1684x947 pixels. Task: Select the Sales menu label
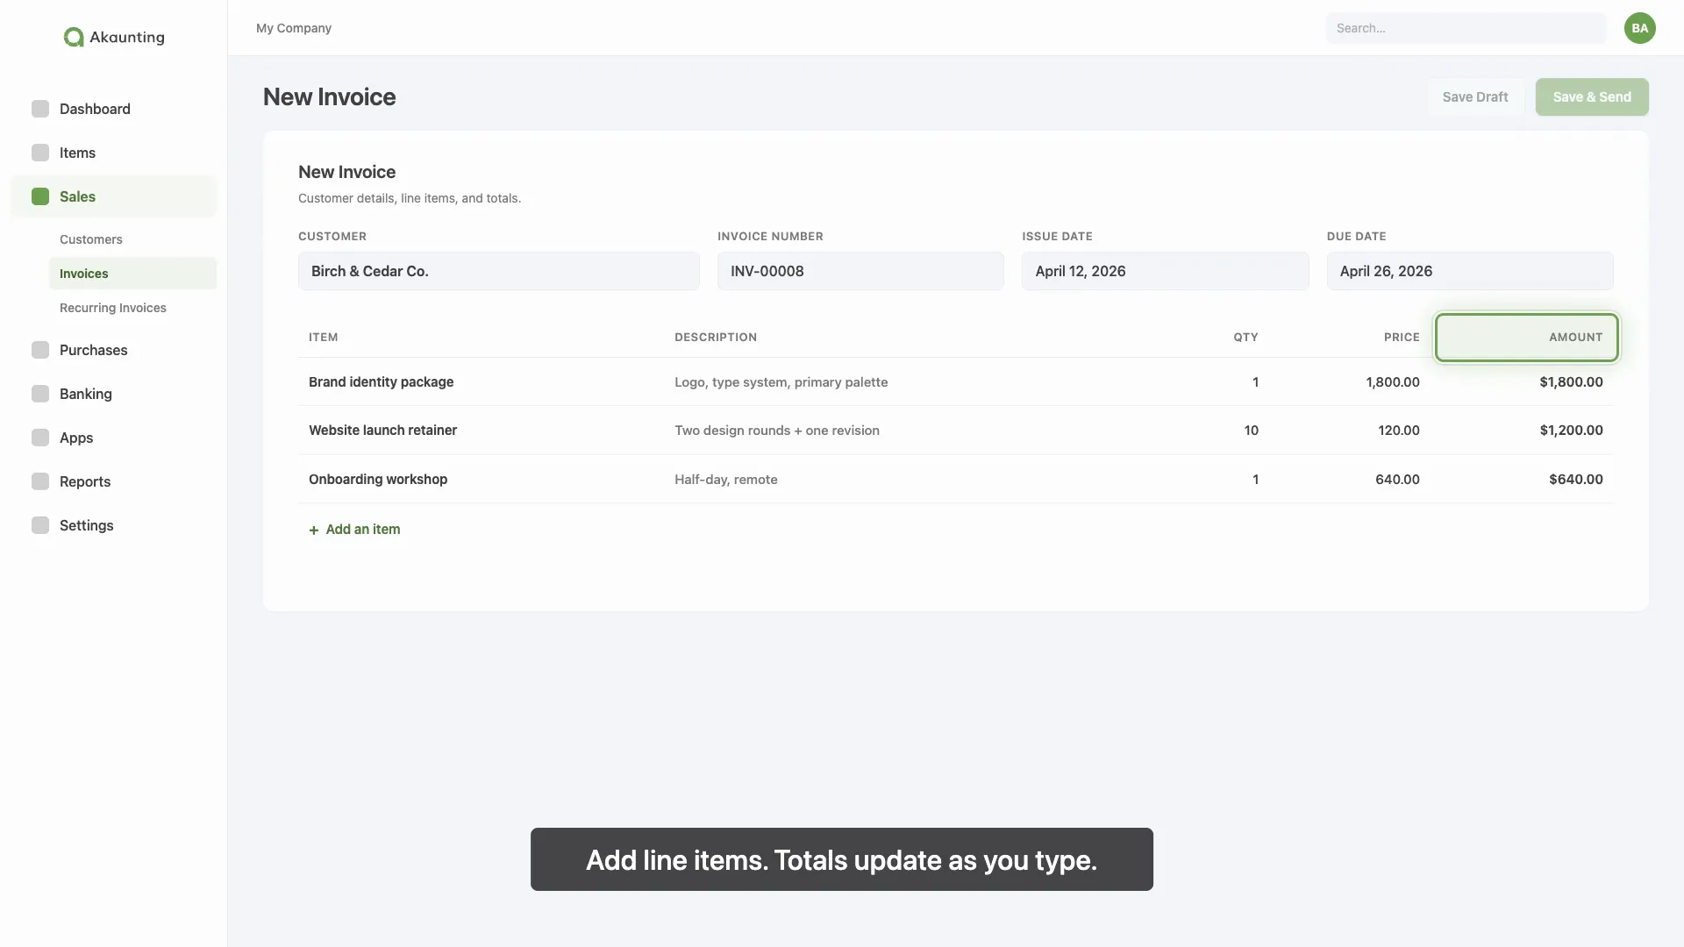77,196
